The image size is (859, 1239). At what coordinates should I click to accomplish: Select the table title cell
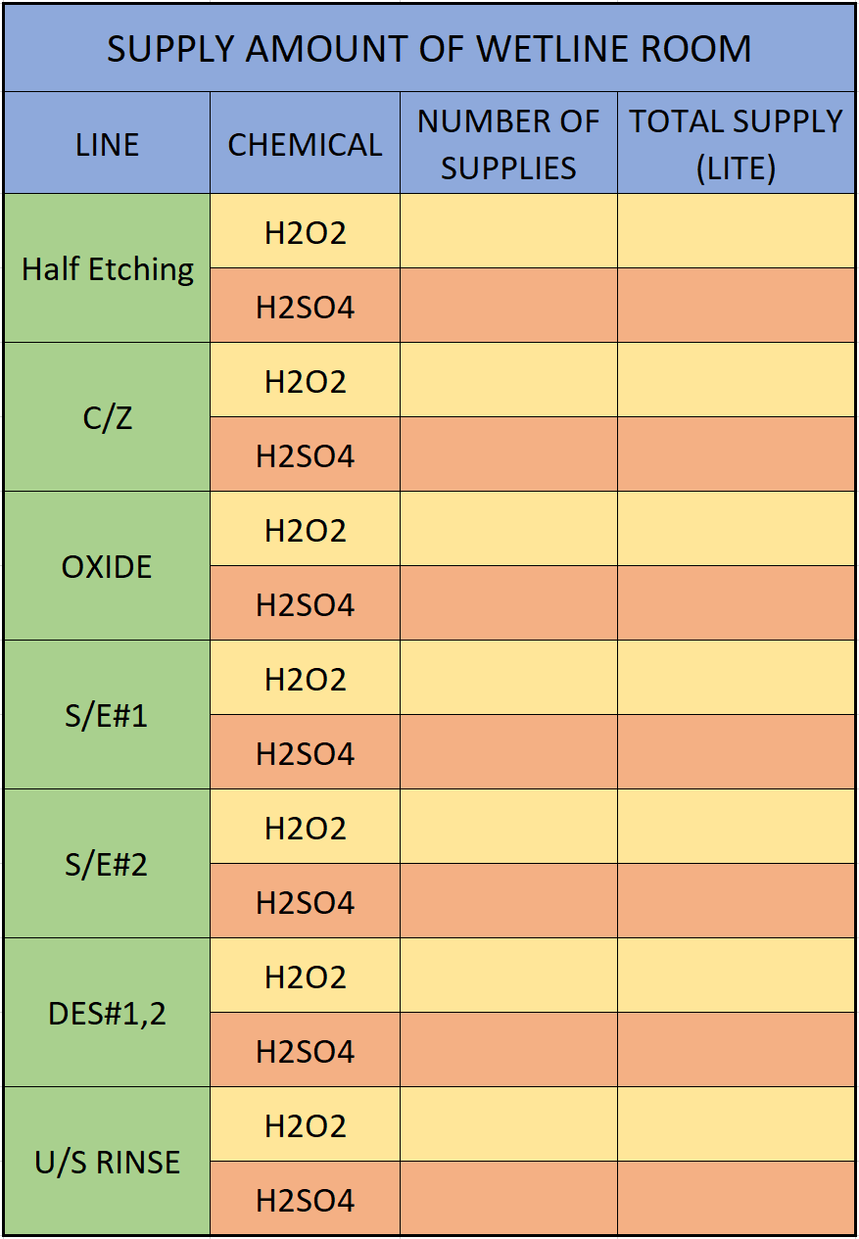429,48
